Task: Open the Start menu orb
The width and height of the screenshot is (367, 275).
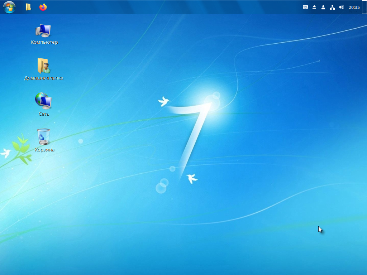Action: point(9,7)
